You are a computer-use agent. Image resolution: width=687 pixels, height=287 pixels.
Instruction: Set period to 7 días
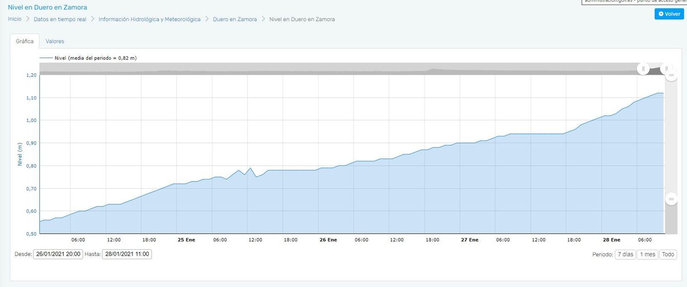tap(625, 254)
